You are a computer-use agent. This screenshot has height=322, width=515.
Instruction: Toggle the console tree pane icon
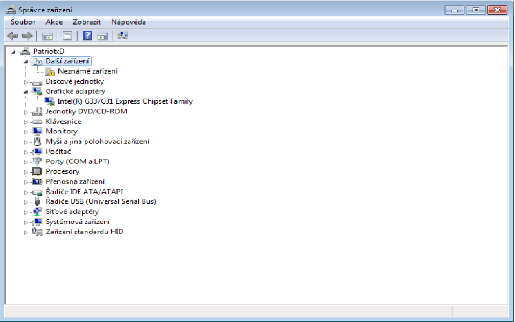(x=48, y=36)
